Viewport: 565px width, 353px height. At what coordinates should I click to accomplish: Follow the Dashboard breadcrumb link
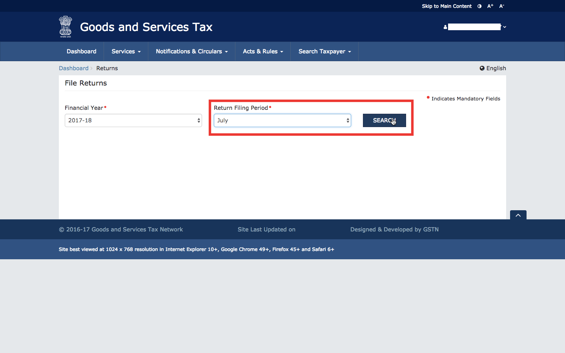pyautogui.click(x=74, y=68)
